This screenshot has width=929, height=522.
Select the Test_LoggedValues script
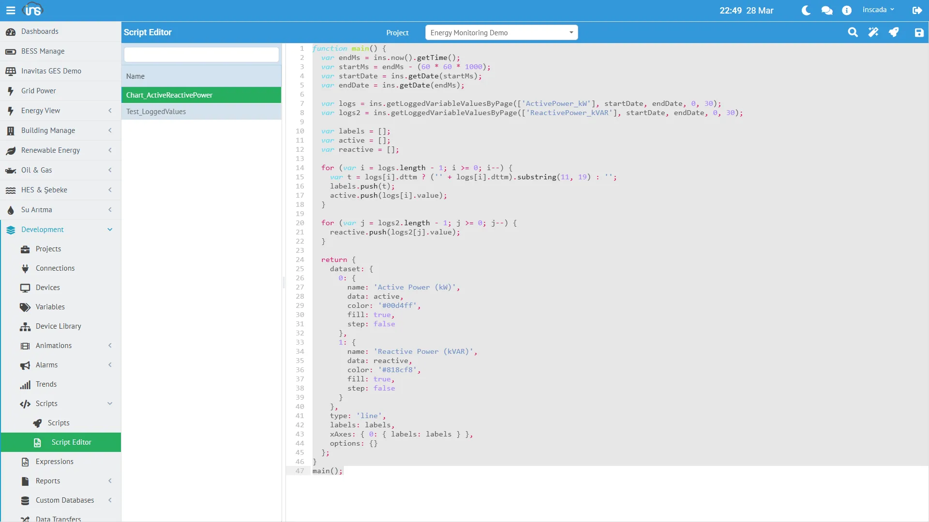[x=156, y=111]
